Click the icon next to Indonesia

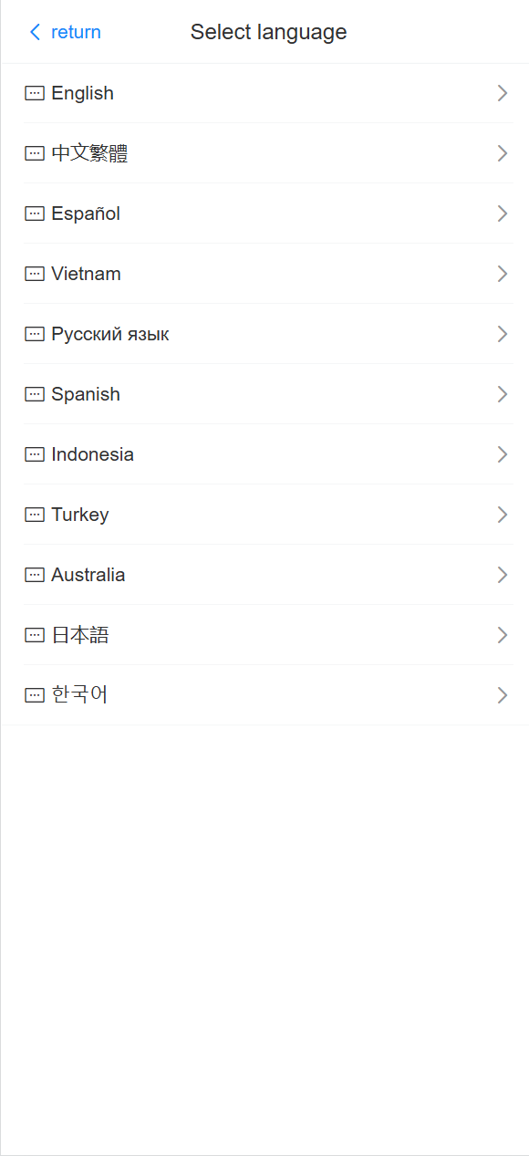click(x=35, y=454)
